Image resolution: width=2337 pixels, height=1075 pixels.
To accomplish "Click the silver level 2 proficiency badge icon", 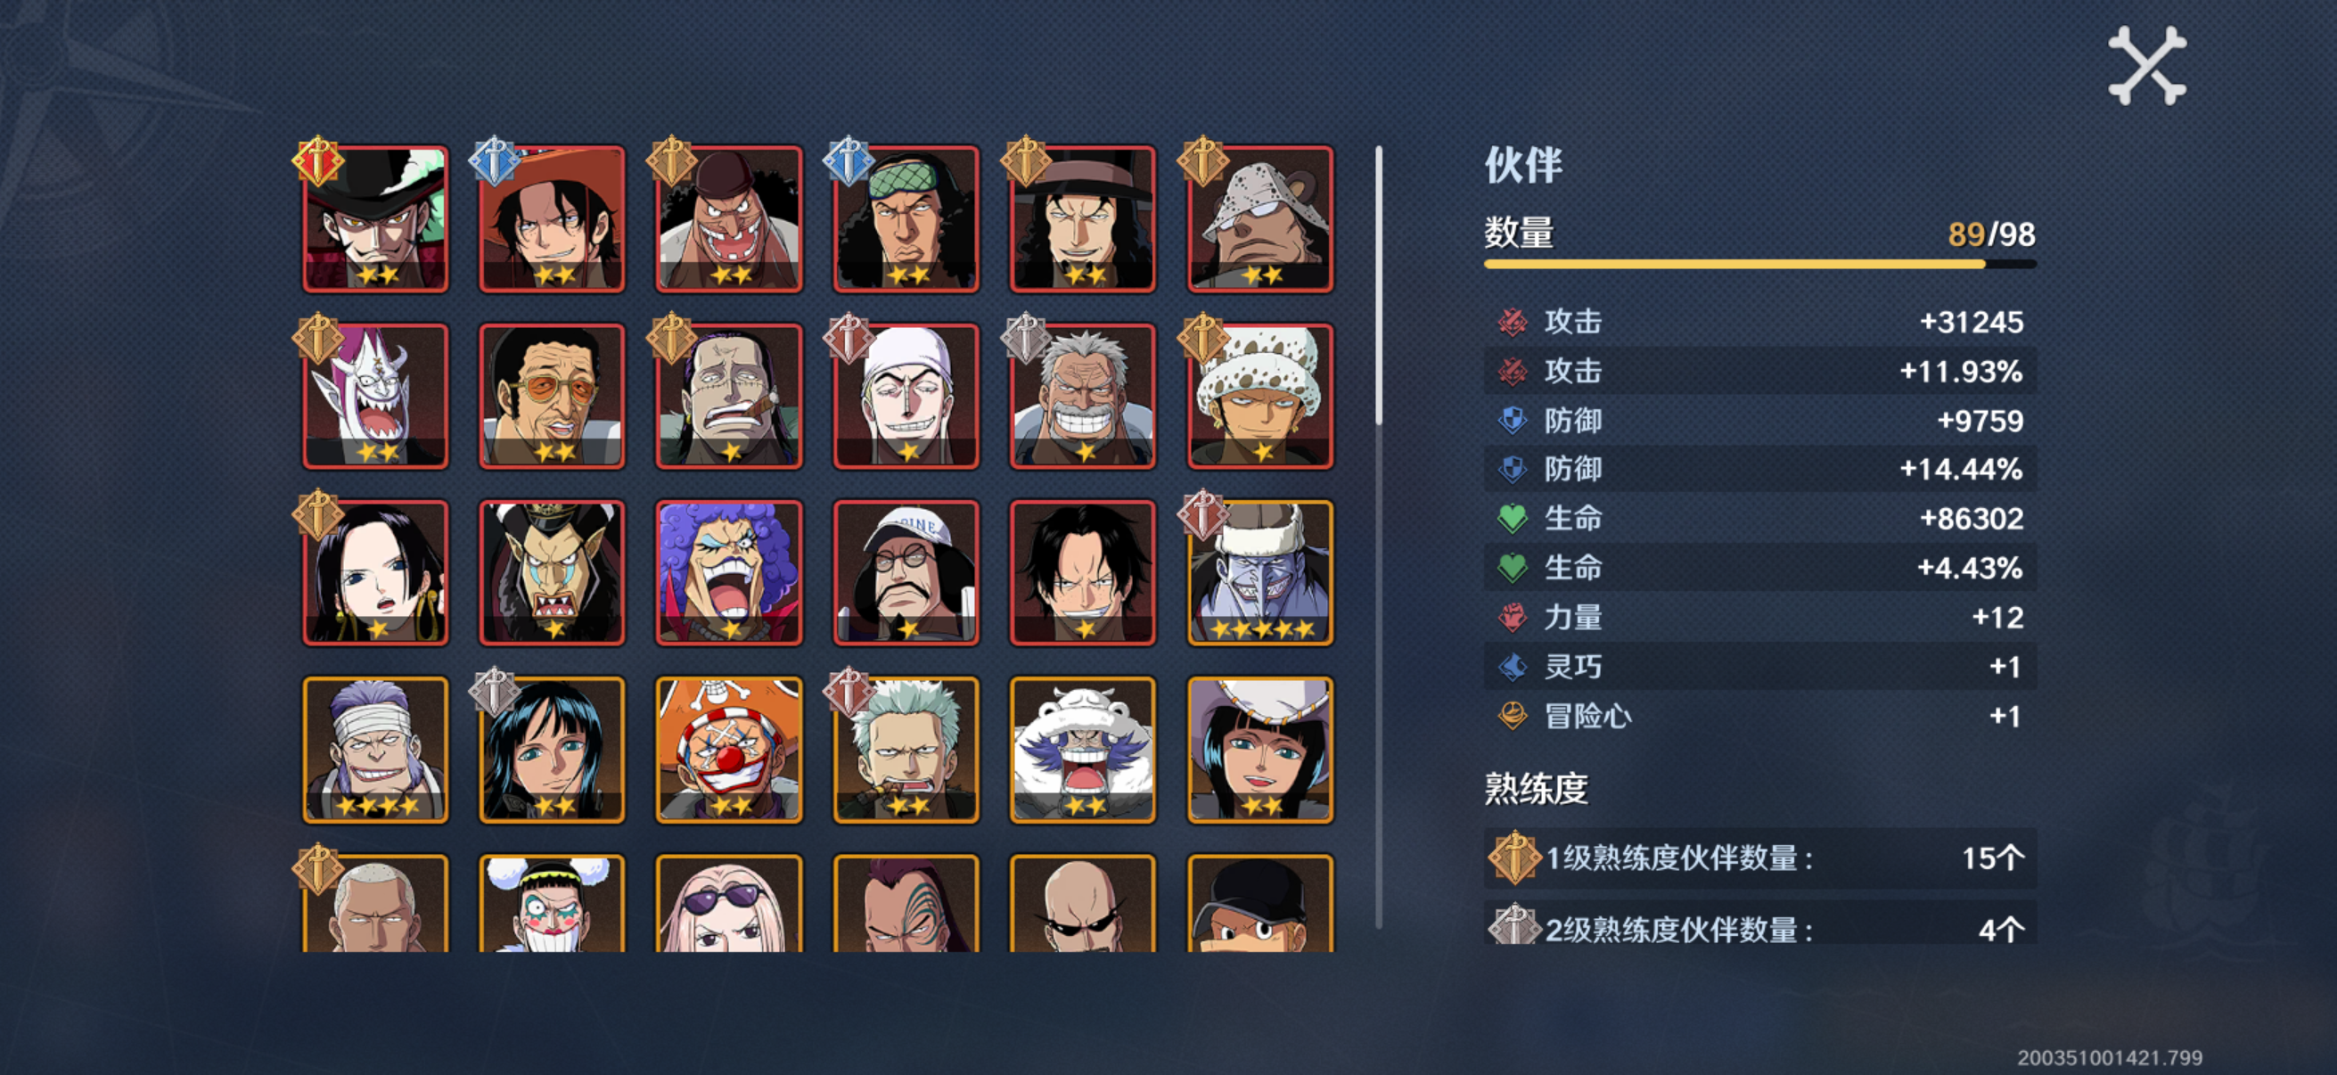I will (1513, 925).
